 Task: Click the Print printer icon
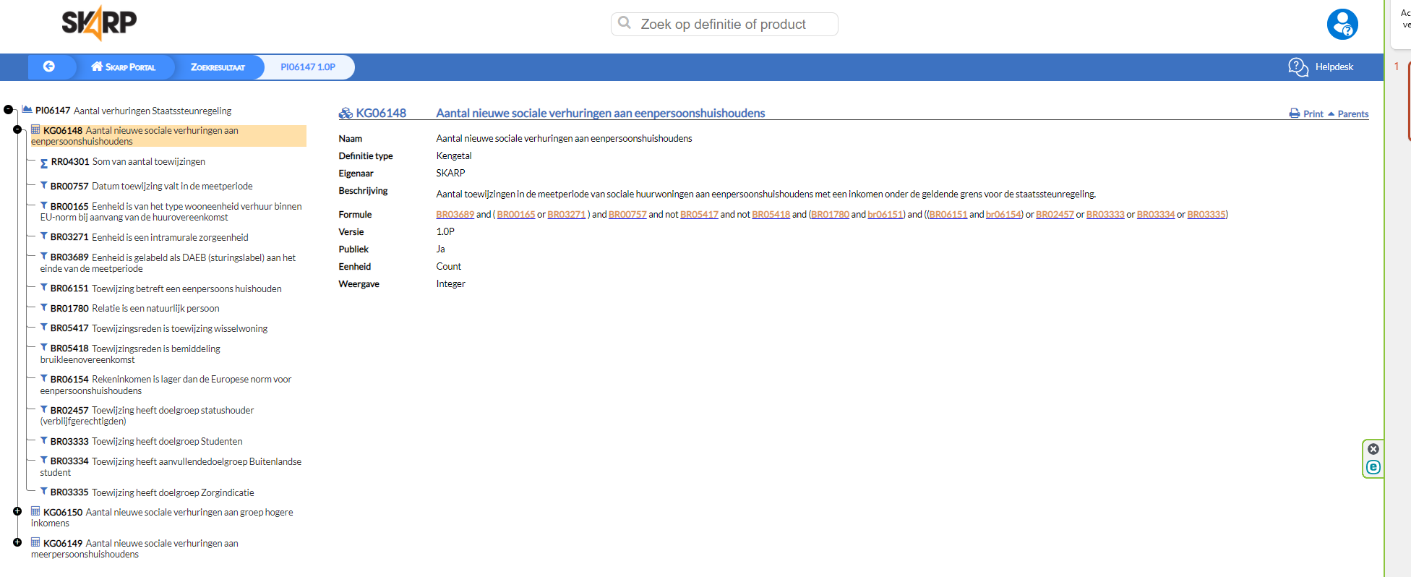(1294, 114)
